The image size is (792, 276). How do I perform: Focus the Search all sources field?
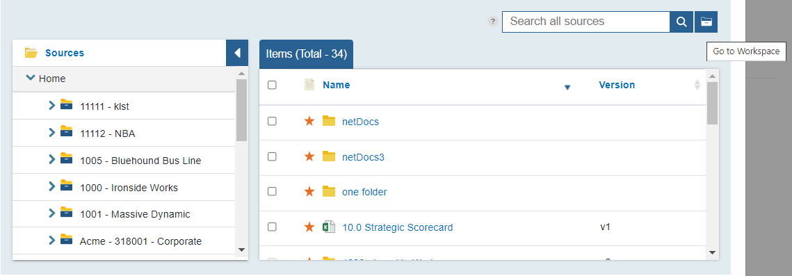pyautogui.click(x=586, y=22)
